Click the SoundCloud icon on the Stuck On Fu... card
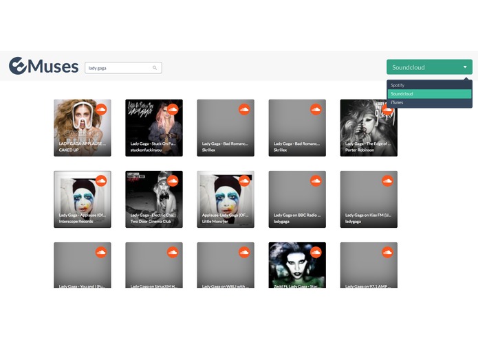Screen dimensions: 478x339 (173, 109)
